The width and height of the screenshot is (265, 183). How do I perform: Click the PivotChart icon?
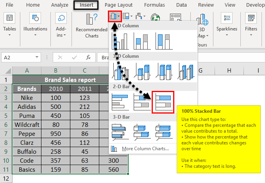[x=175, y=18]
